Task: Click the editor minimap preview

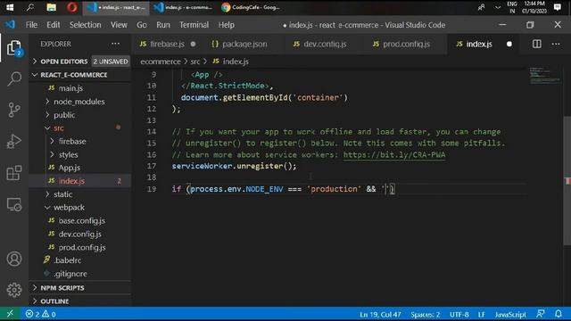Action: [545, 75]
